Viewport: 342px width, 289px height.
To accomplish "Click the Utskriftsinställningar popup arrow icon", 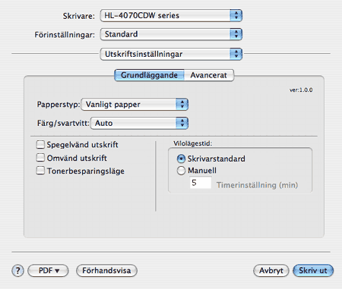I will [x=236, y=54].
